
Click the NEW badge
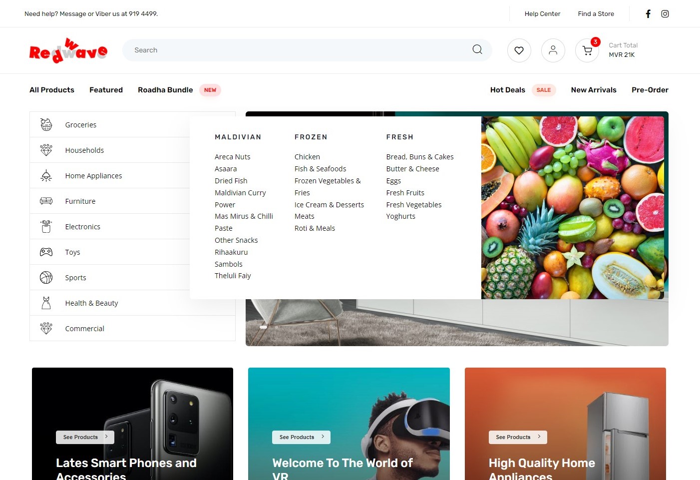(x=210, y=90)
